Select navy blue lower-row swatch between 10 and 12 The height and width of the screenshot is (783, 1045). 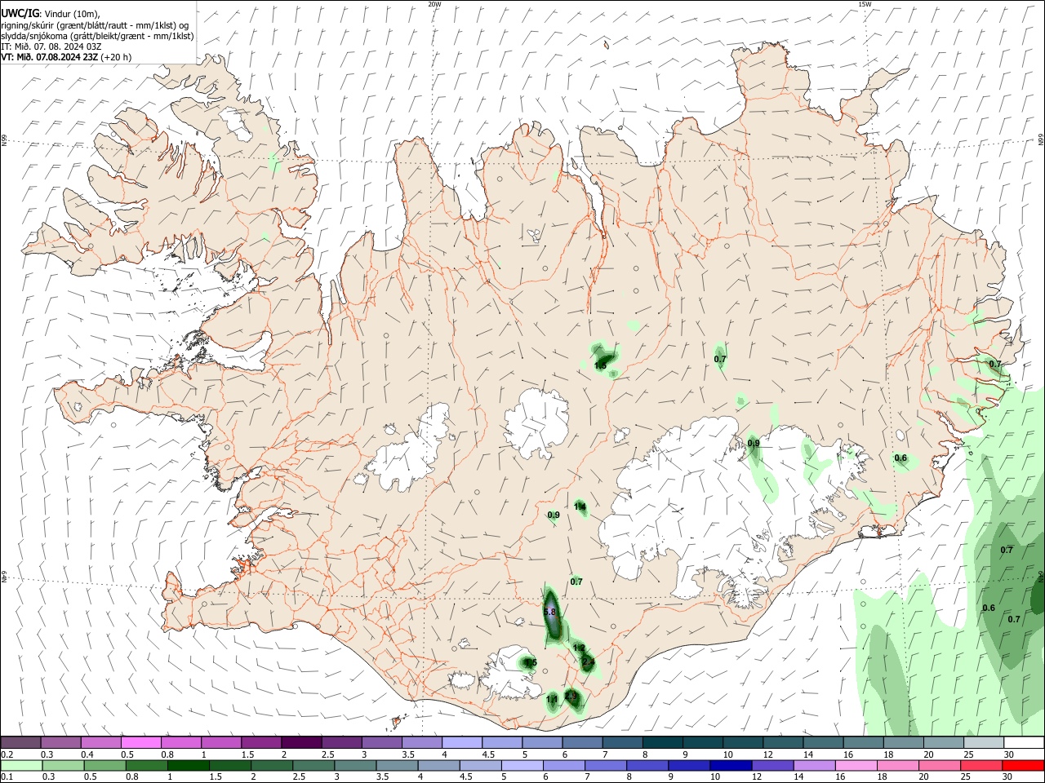tap(731, 766)
